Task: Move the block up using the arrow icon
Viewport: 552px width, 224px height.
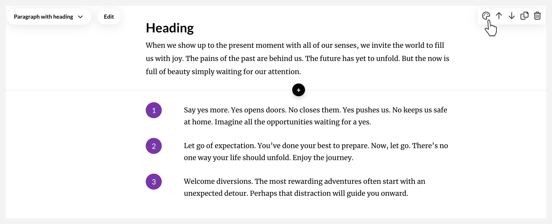Action: (x=499, y=16)
